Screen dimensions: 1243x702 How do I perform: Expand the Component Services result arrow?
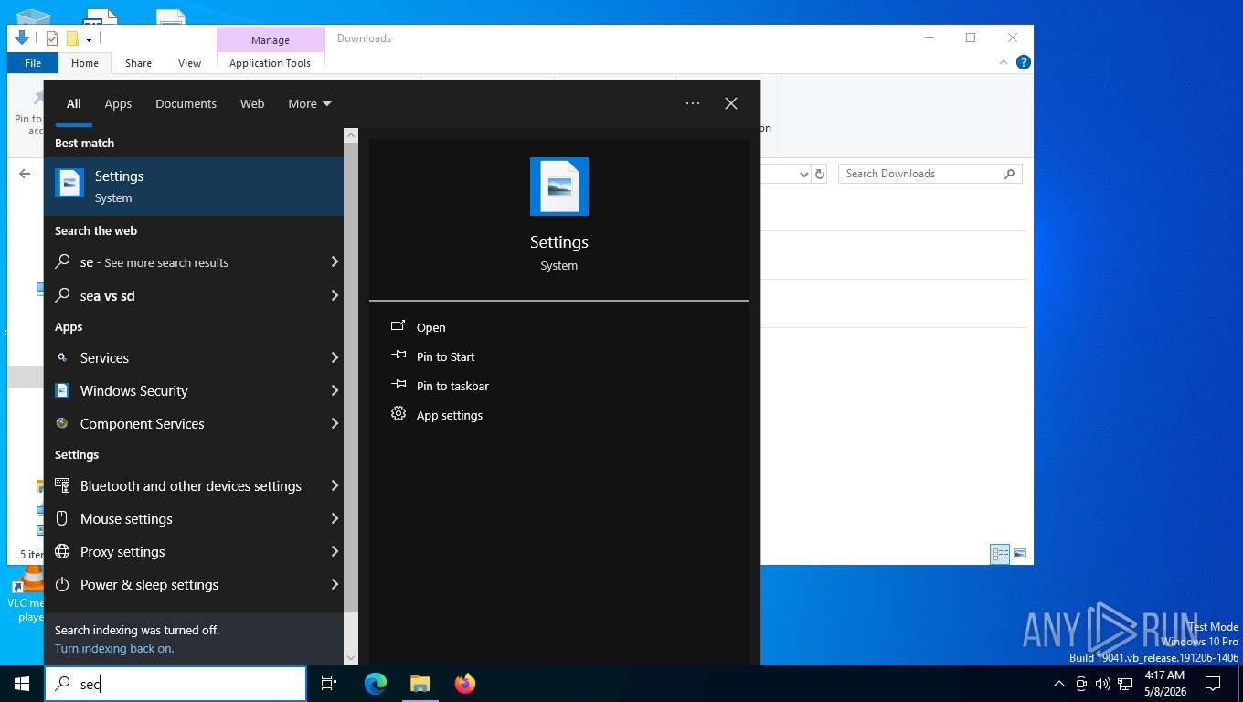point(335,423)
